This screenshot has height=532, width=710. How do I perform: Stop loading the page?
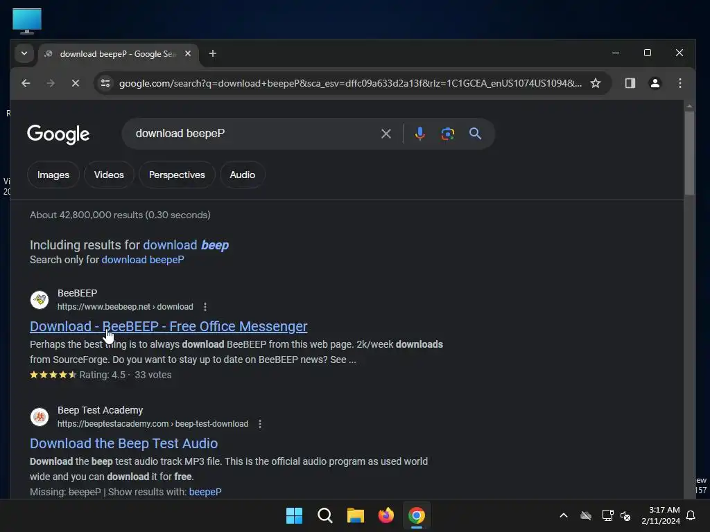76,83
